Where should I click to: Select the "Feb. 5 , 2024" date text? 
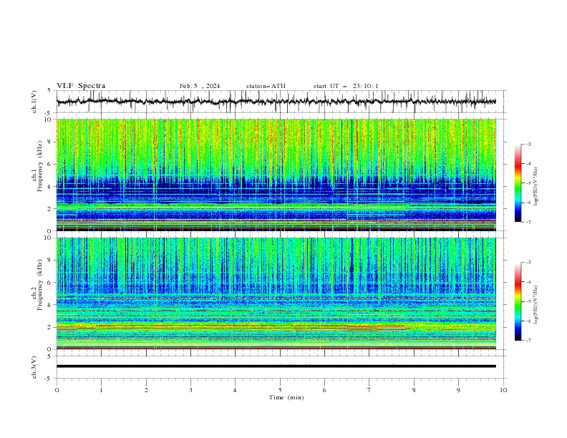pyautogui.click(x=200, y=86)
